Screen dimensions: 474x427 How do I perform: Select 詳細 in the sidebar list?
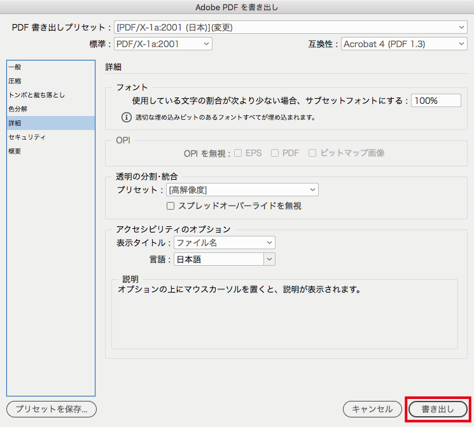coord(51,123)
